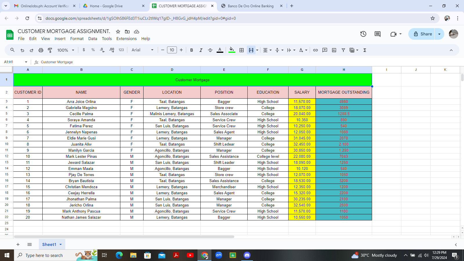Open text color picker
464x261 pixels.
click(x=220, y=50)
